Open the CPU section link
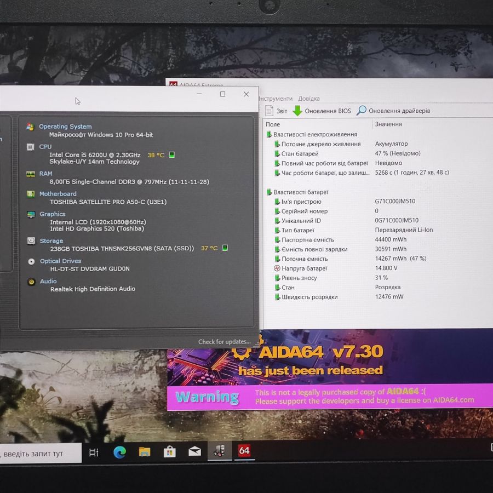Viewport: 493px width, 493px height. tap(45, 146)
